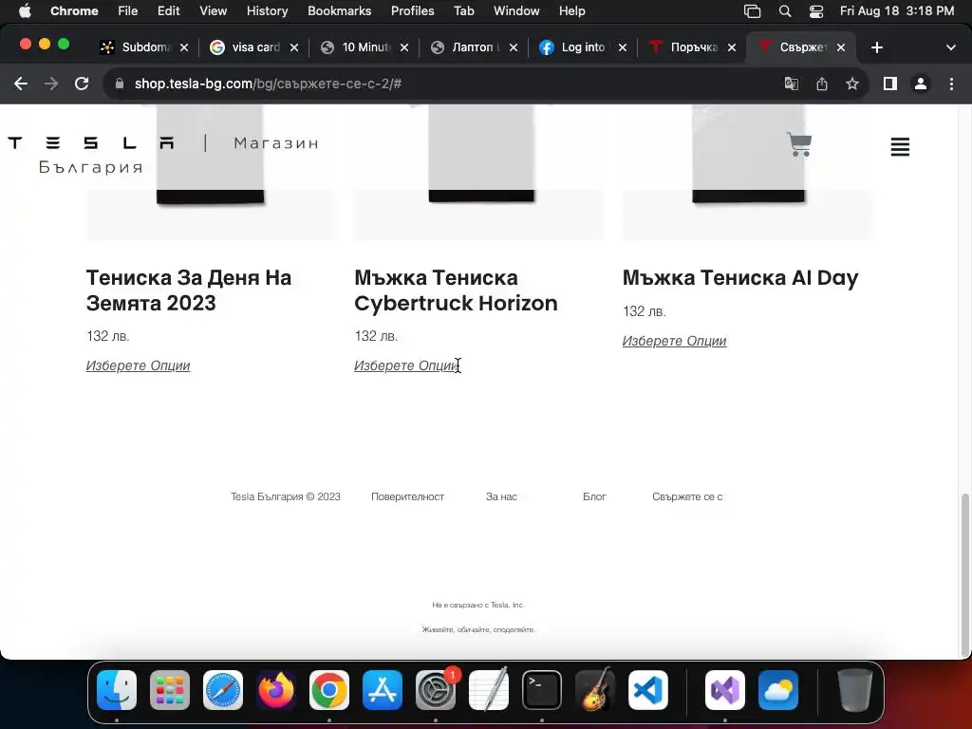Image resolution: width=972 pixels, height=729 pixels.
Task: Open the Chrome profile icon
Action: tap(921, 84)
